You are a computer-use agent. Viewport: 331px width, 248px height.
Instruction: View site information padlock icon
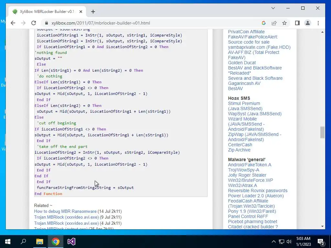pyautogui.click(x=47, y=23)
